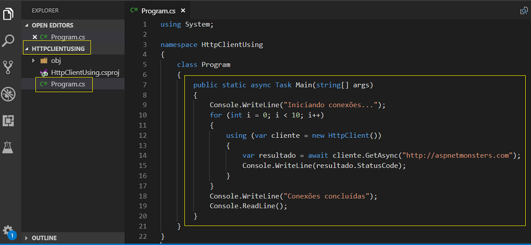531x245 pixels.
Task: Click the EXPLORER panel title
Action: (x=45, y=10)
